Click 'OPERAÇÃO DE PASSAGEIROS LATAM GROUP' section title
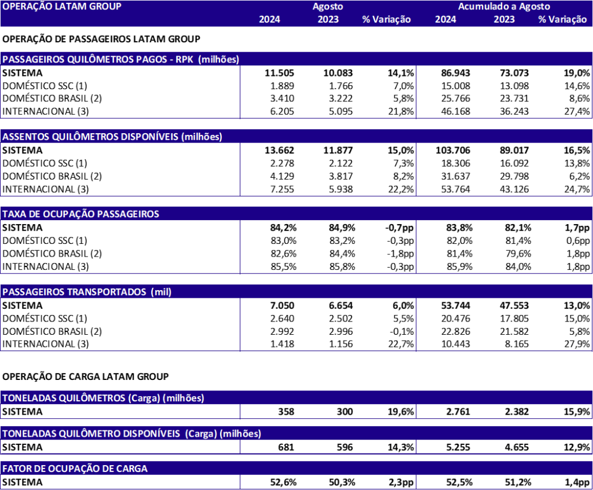This screenshot has width=593, height=490. 101,39
